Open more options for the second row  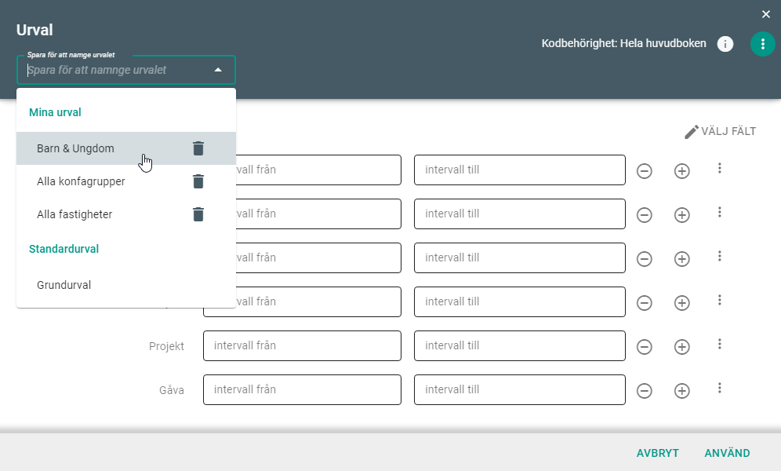[720, 212]
